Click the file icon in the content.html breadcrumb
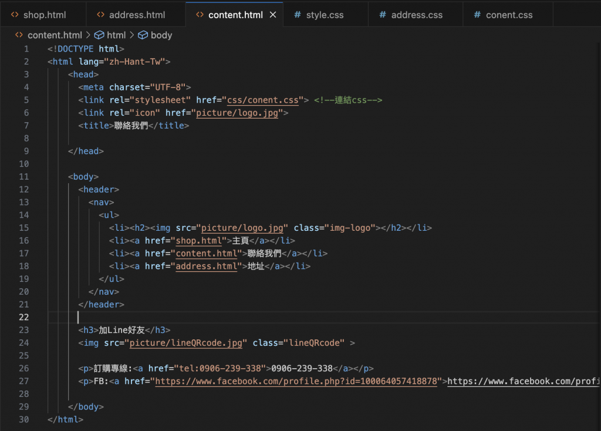 [19, 35]
